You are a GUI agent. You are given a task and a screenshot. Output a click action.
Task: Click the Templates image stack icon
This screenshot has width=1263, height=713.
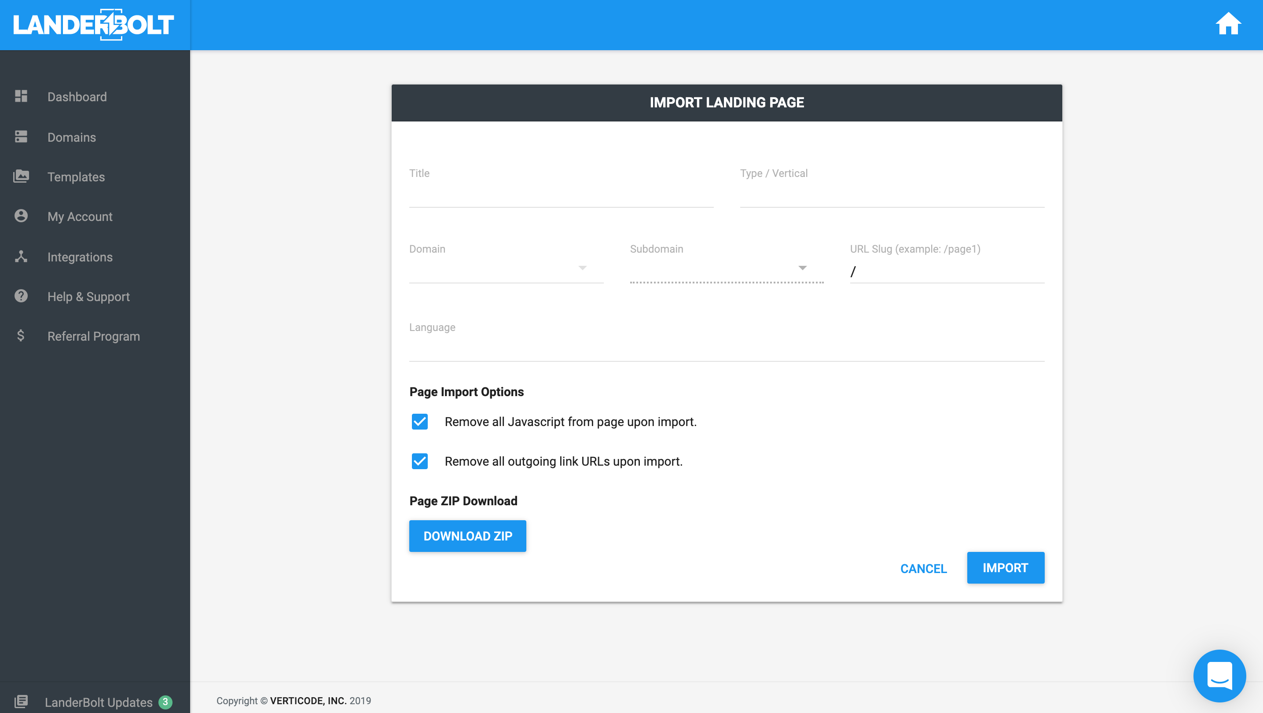click(21, 176)
